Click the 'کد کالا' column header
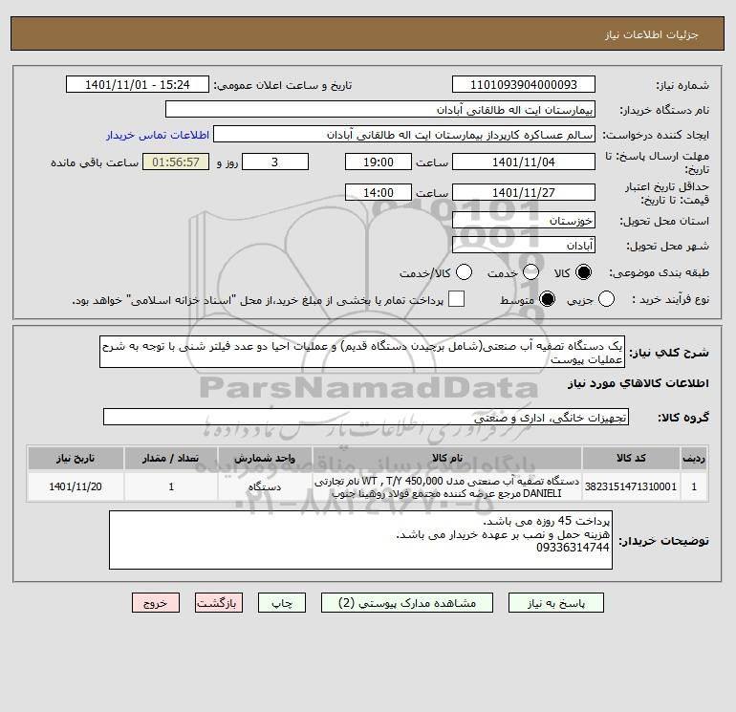This screenshot has width=736, height=712. [x=631, y=458]
